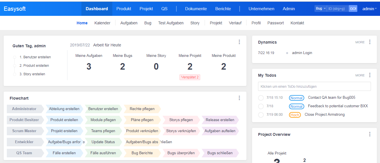Mark 'Feedback to potential customer BXX' todo done
This screenshot has width=380, height=163.
coord(261,106)
